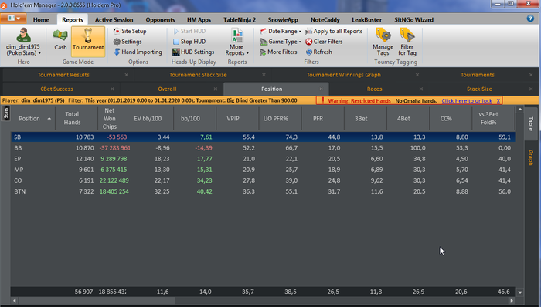
Task: Switch to Tournament Results report tab
Action: coord(63,75)
